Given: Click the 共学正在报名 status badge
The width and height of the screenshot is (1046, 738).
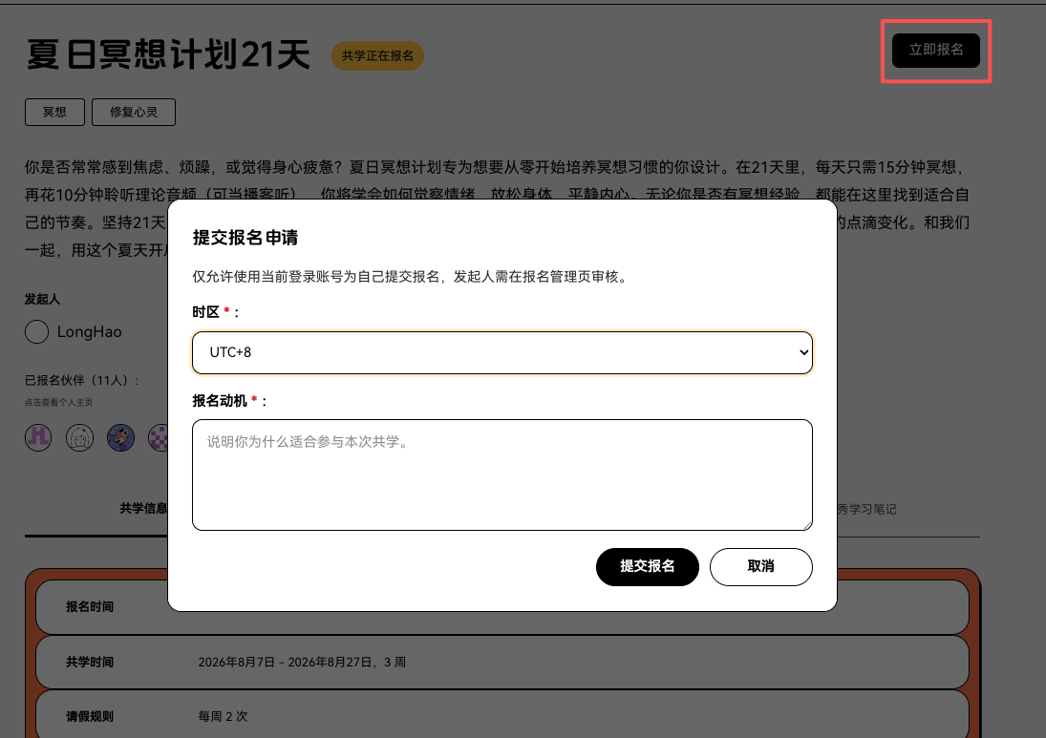Looking at the screenshot, I should (377, 56).
